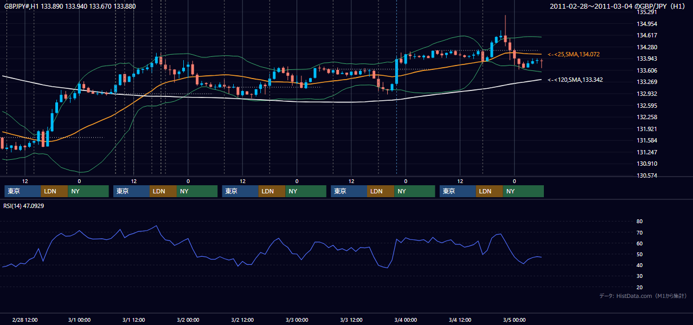Click the 134.280 price axis label
This screenshot has height=325, width=693.
click(x=647, y=47)
